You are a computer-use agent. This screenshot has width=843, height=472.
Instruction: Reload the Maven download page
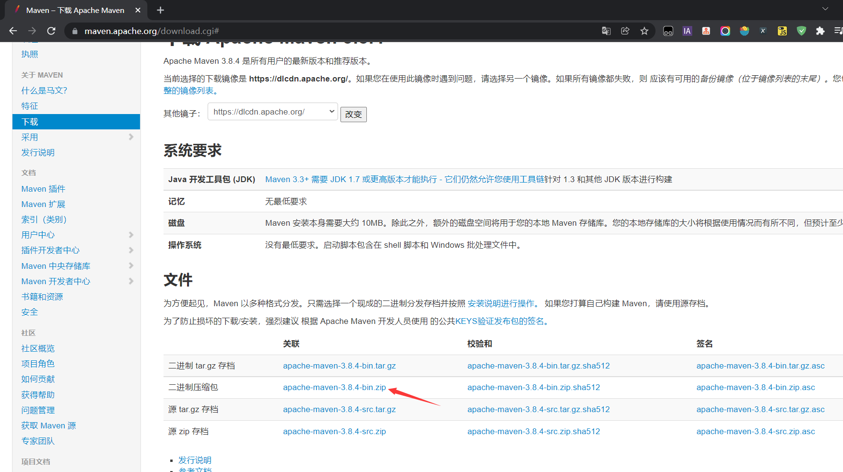click(x=51, y=31)
